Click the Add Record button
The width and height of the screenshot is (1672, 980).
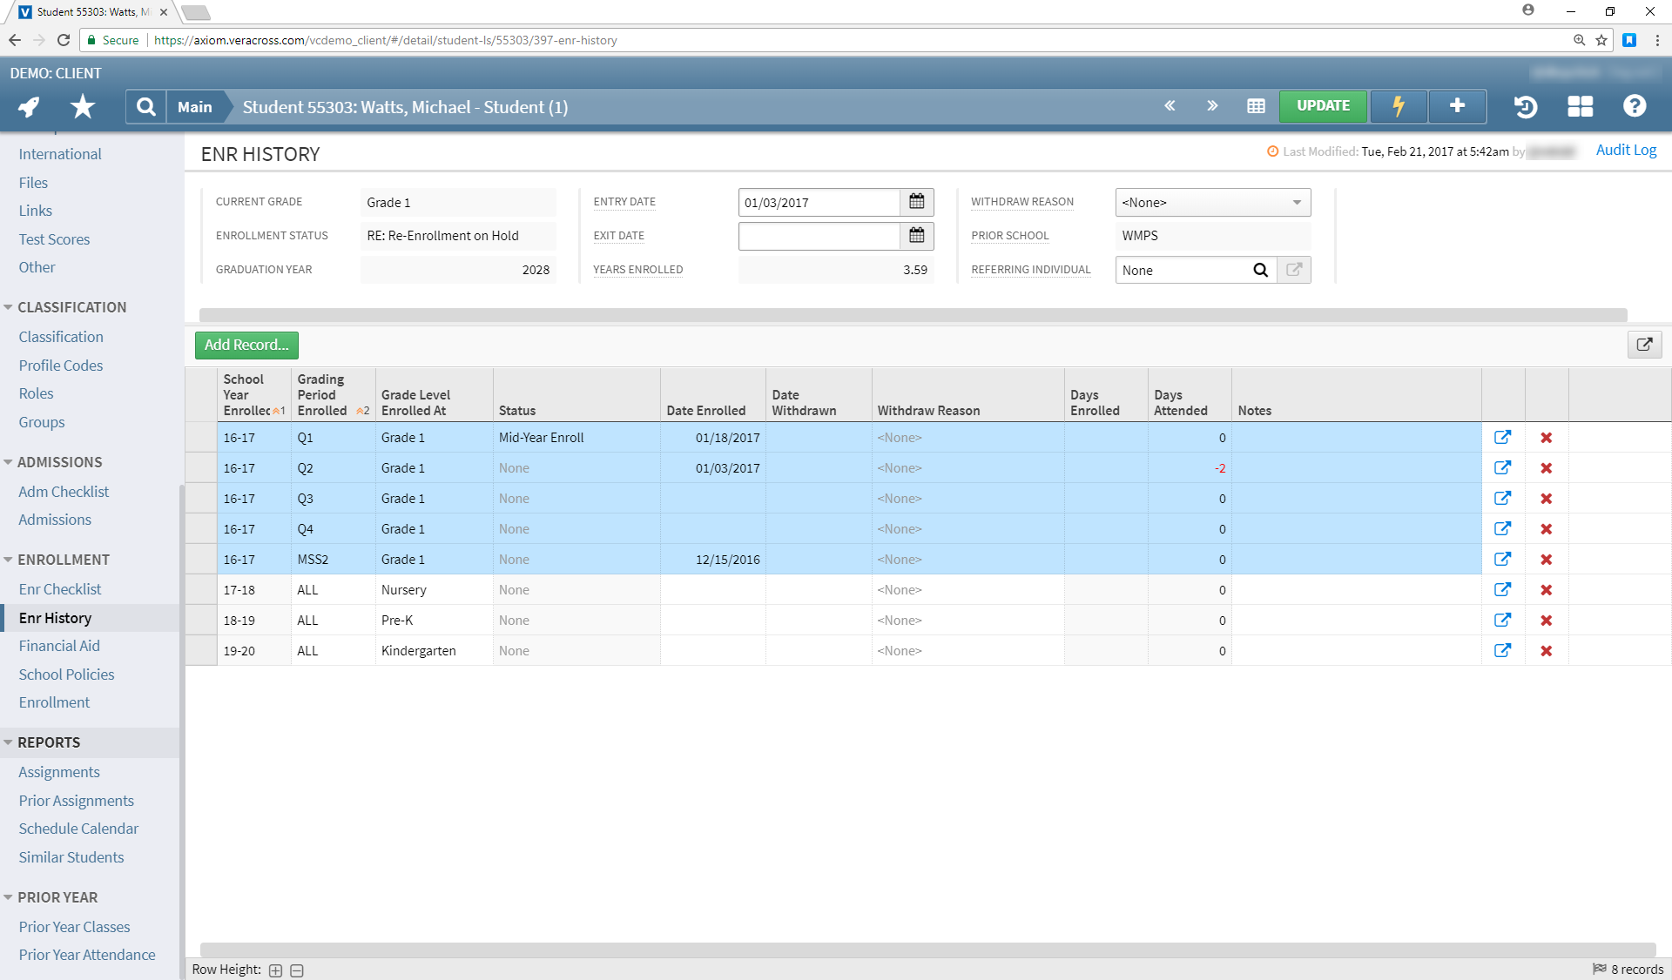(246, 345)
